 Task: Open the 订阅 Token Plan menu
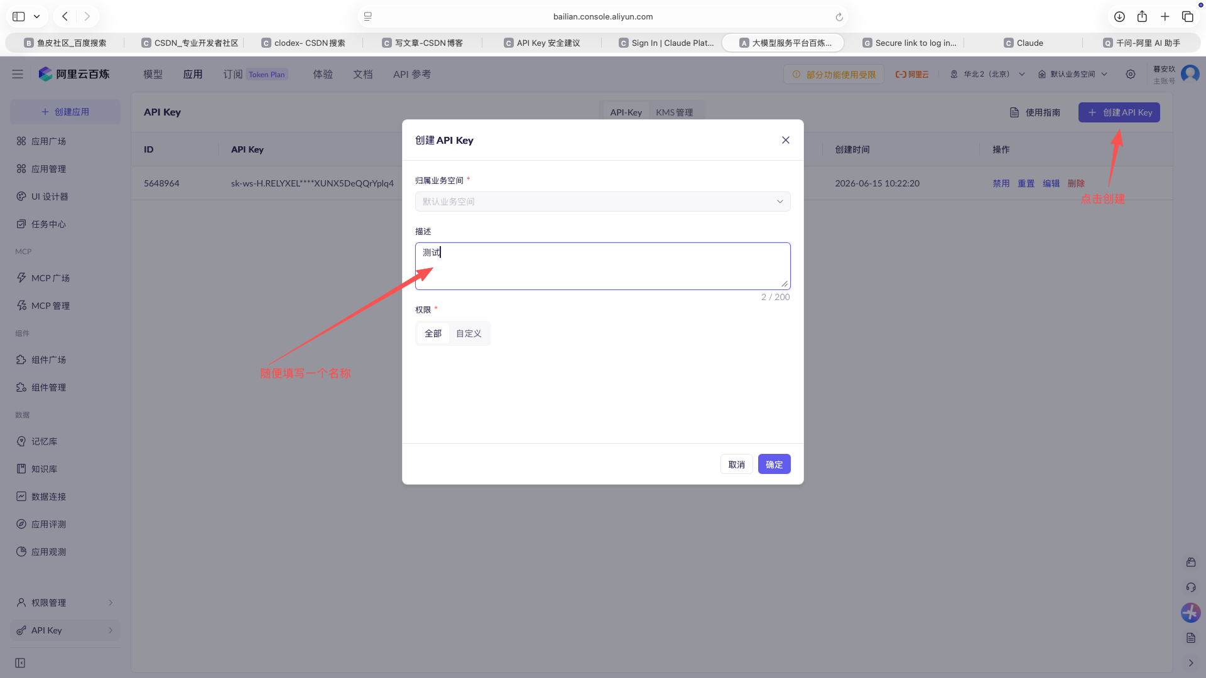point(256,74)
